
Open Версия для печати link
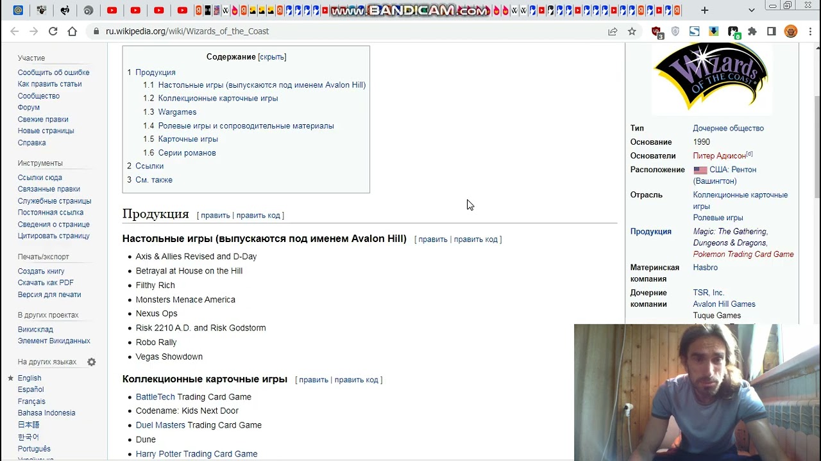pyautogui.click(x=49, y=295)
